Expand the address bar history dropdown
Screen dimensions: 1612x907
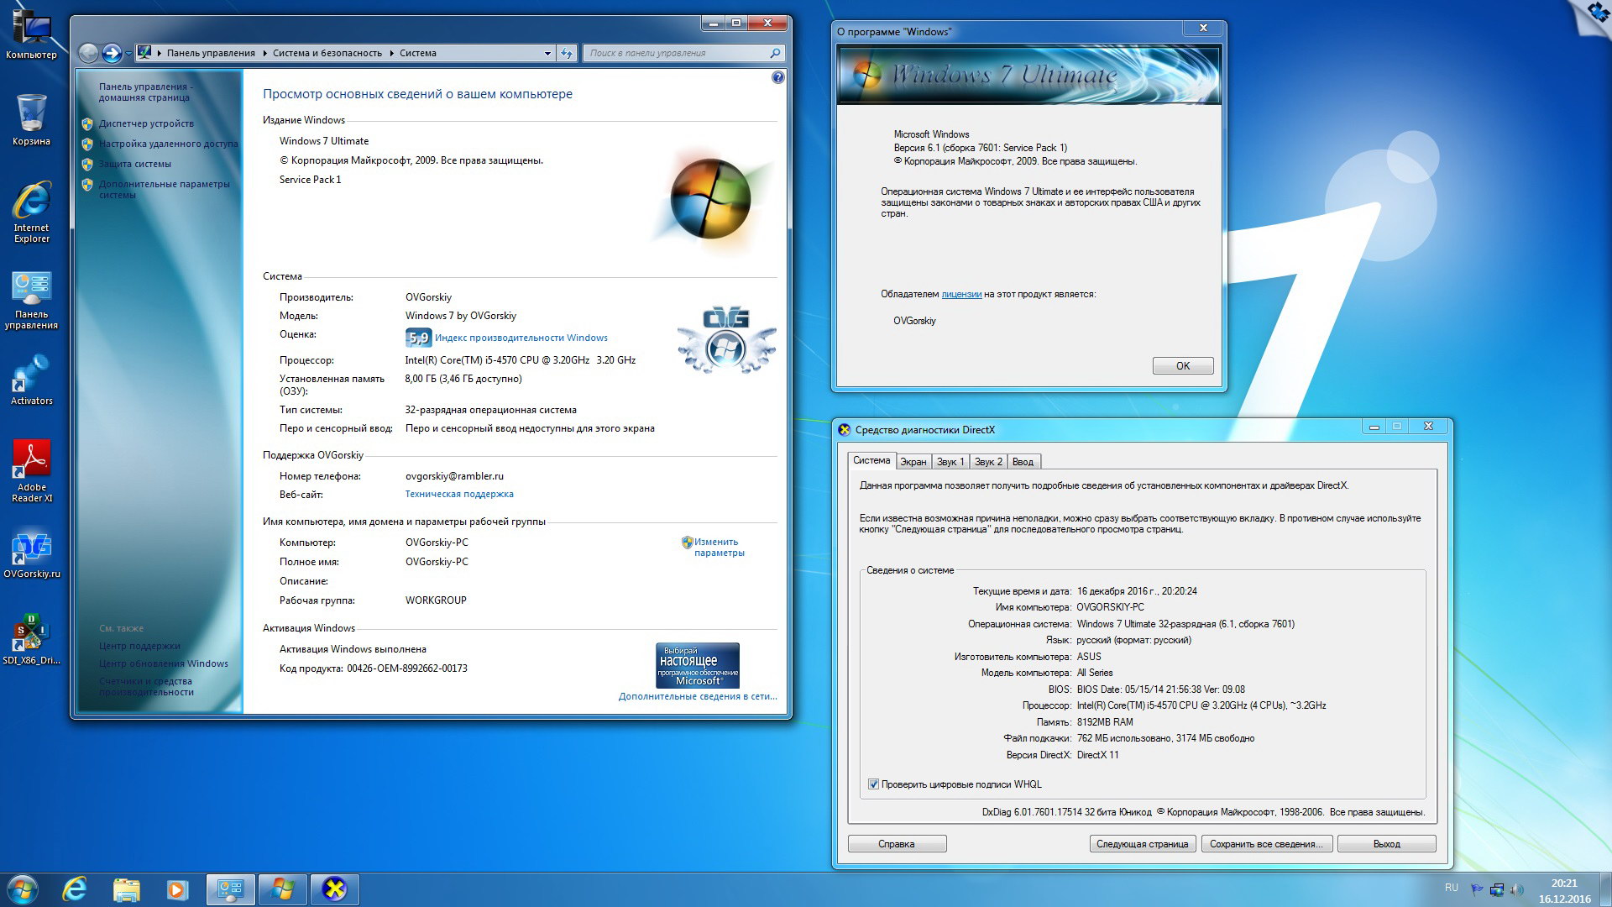pos(547,53)
